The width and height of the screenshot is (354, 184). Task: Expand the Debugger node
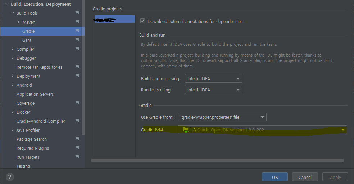(13, 58)
